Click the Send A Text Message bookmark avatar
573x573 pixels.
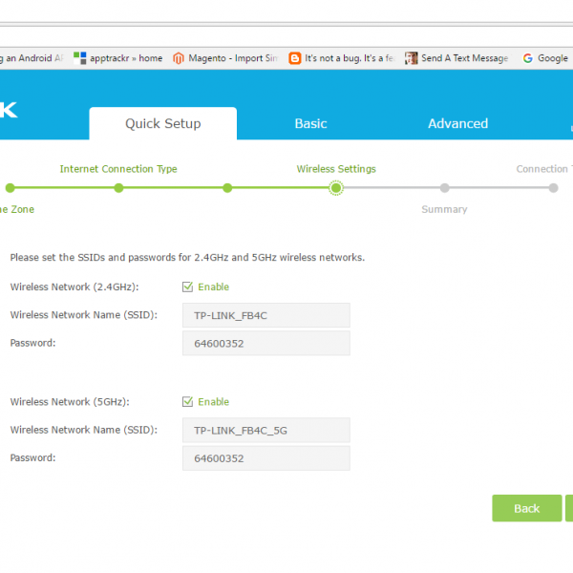[x=411, y=58]
